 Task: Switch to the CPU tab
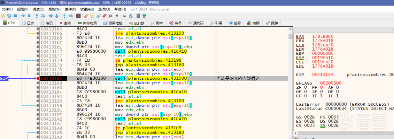(9, 23)
